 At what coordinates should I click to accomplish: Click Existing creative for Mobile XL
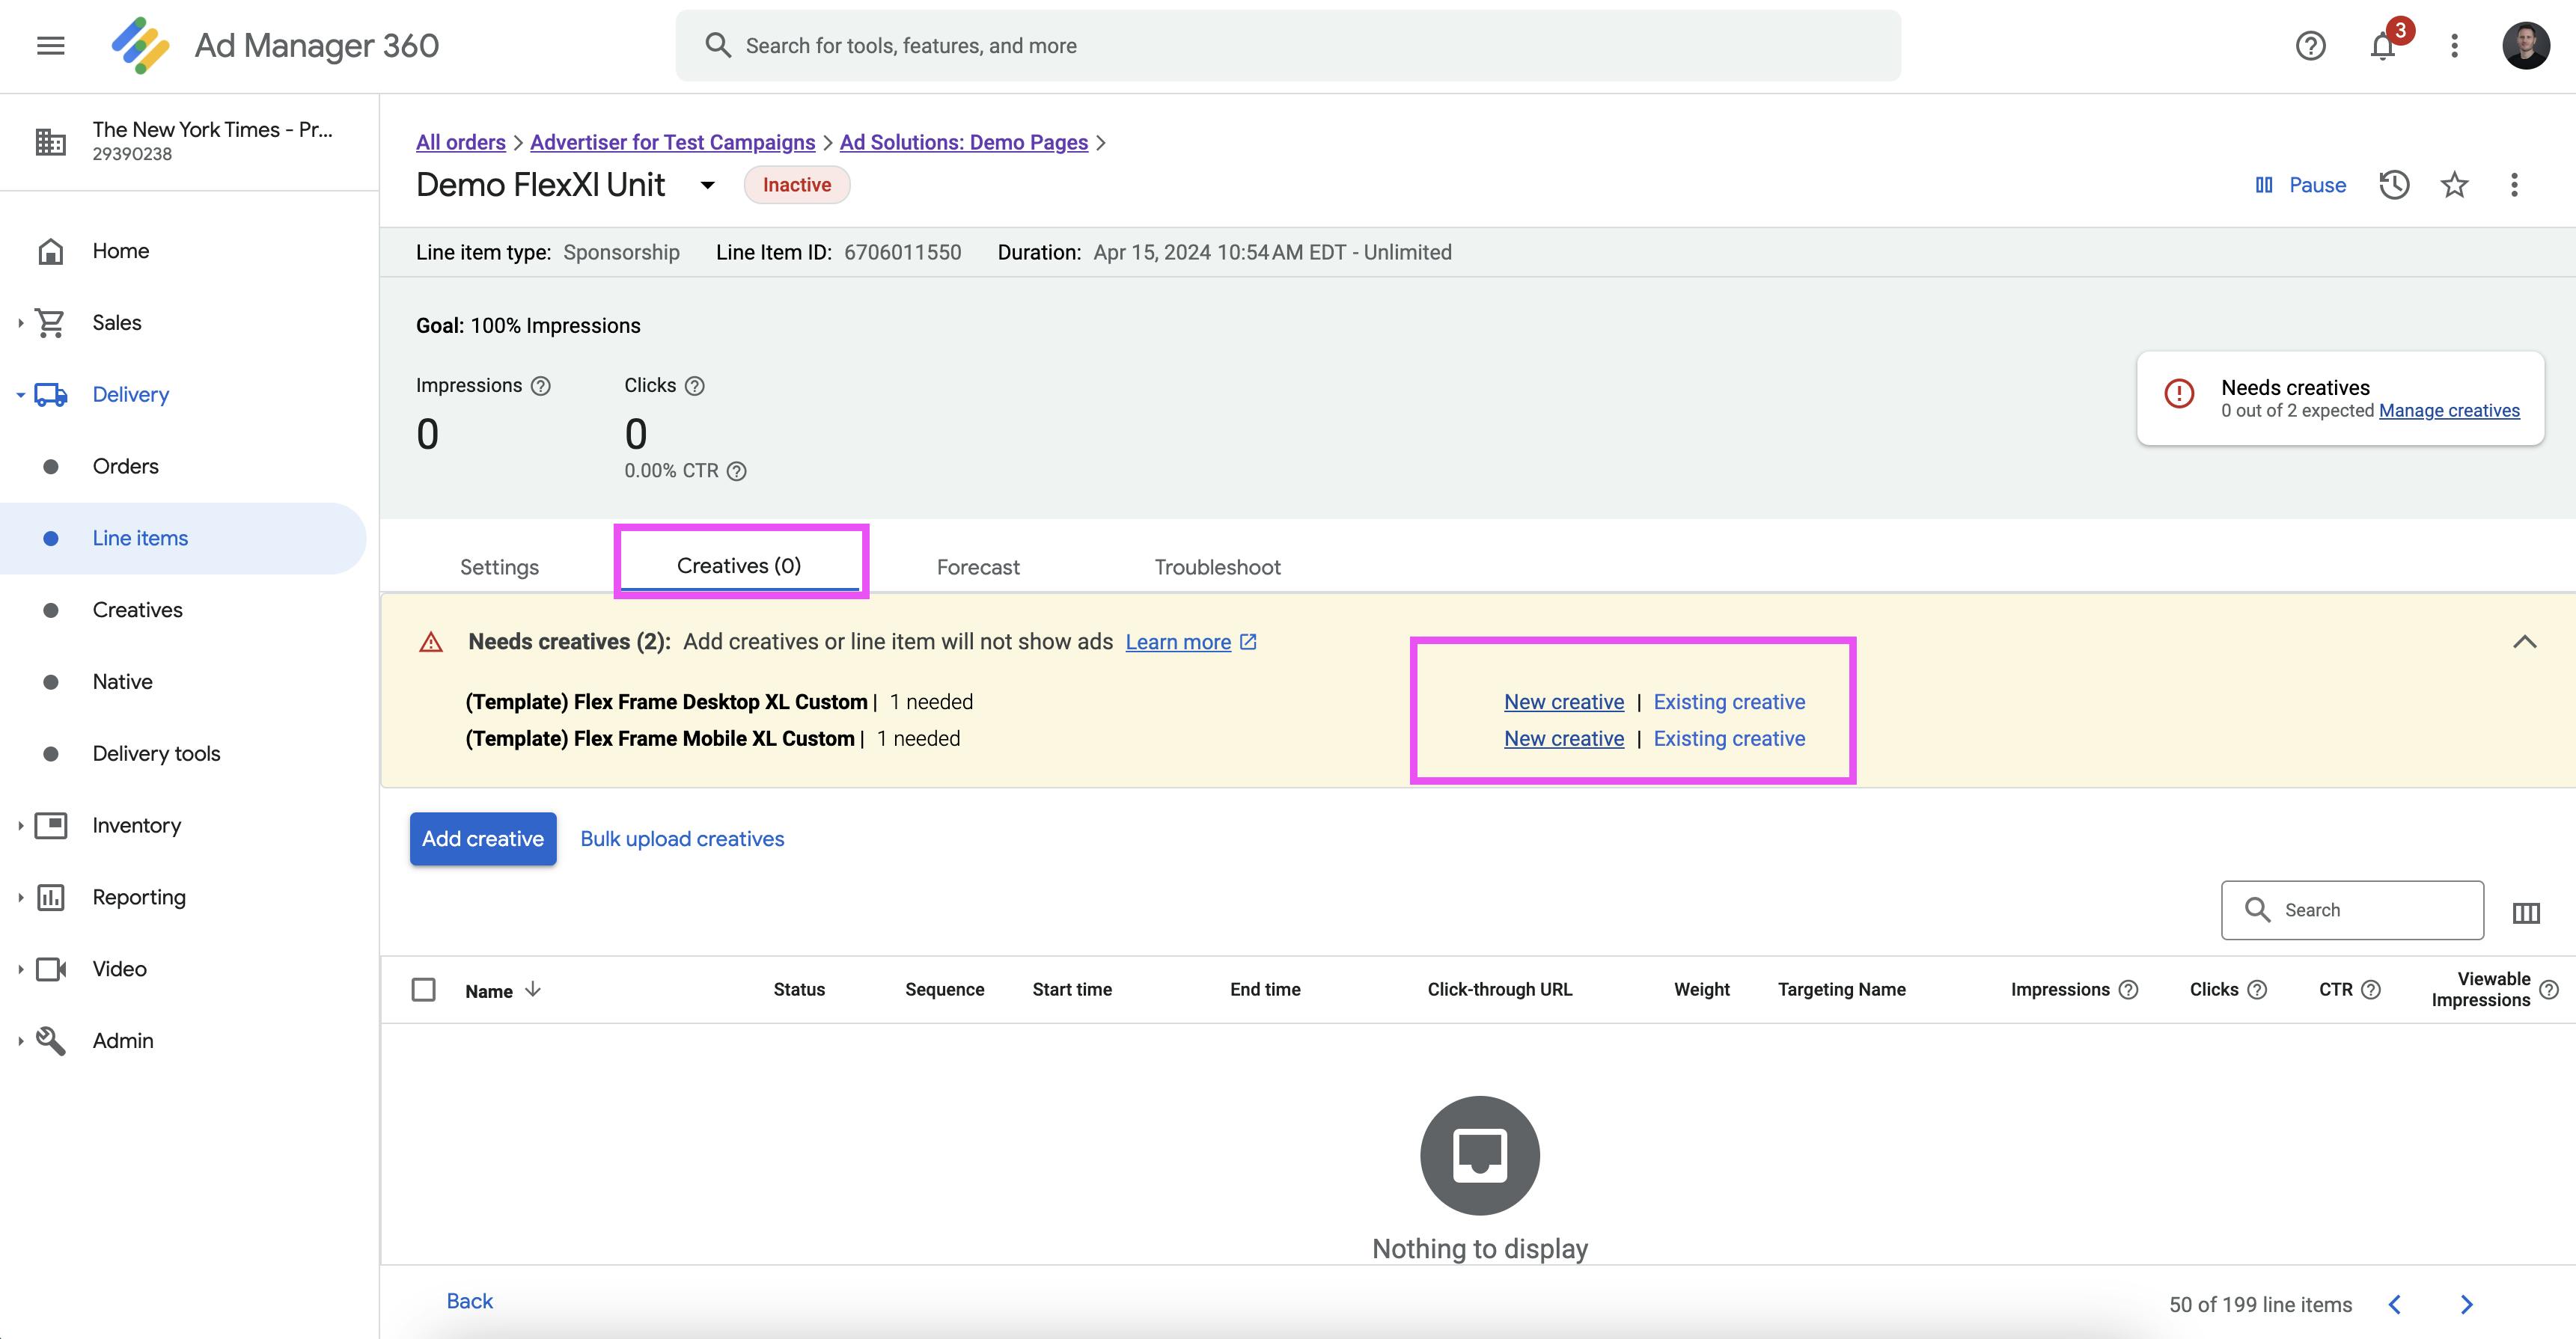1727,738
